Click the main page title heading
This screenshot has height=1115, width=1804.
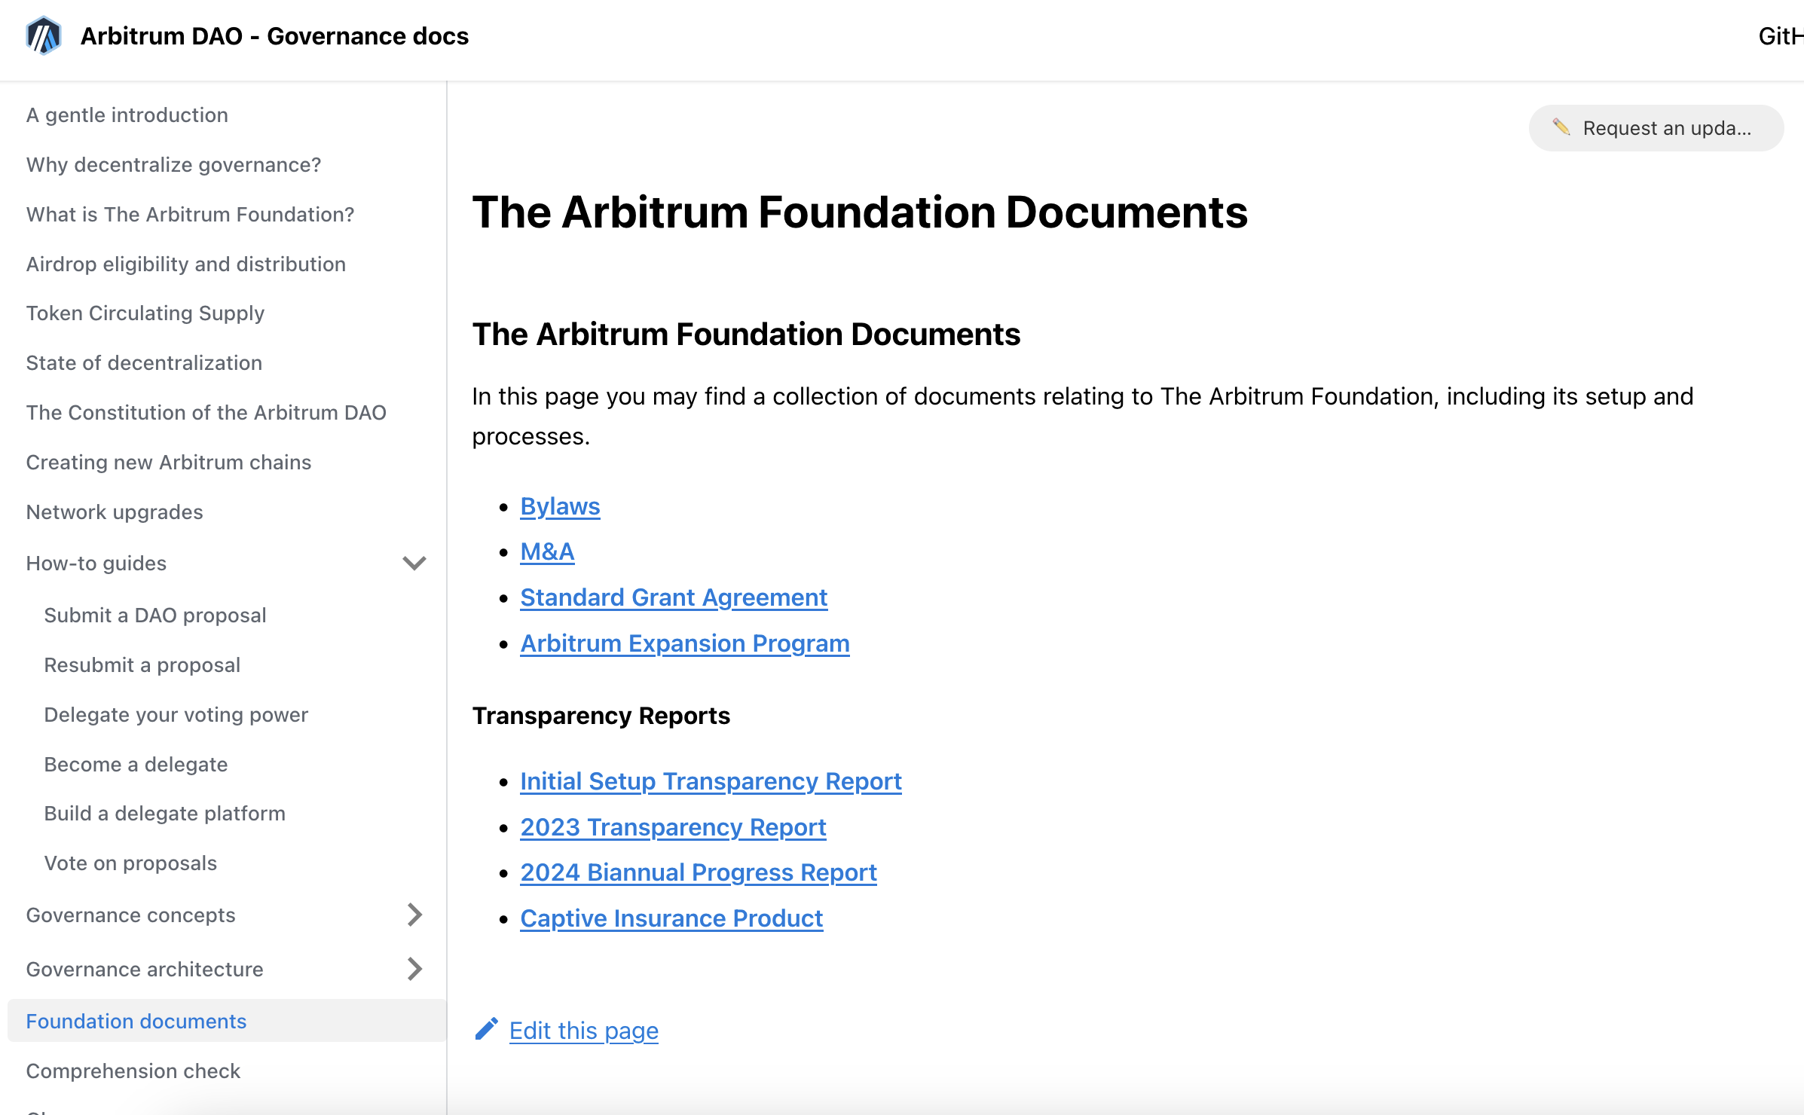(860, 212)
